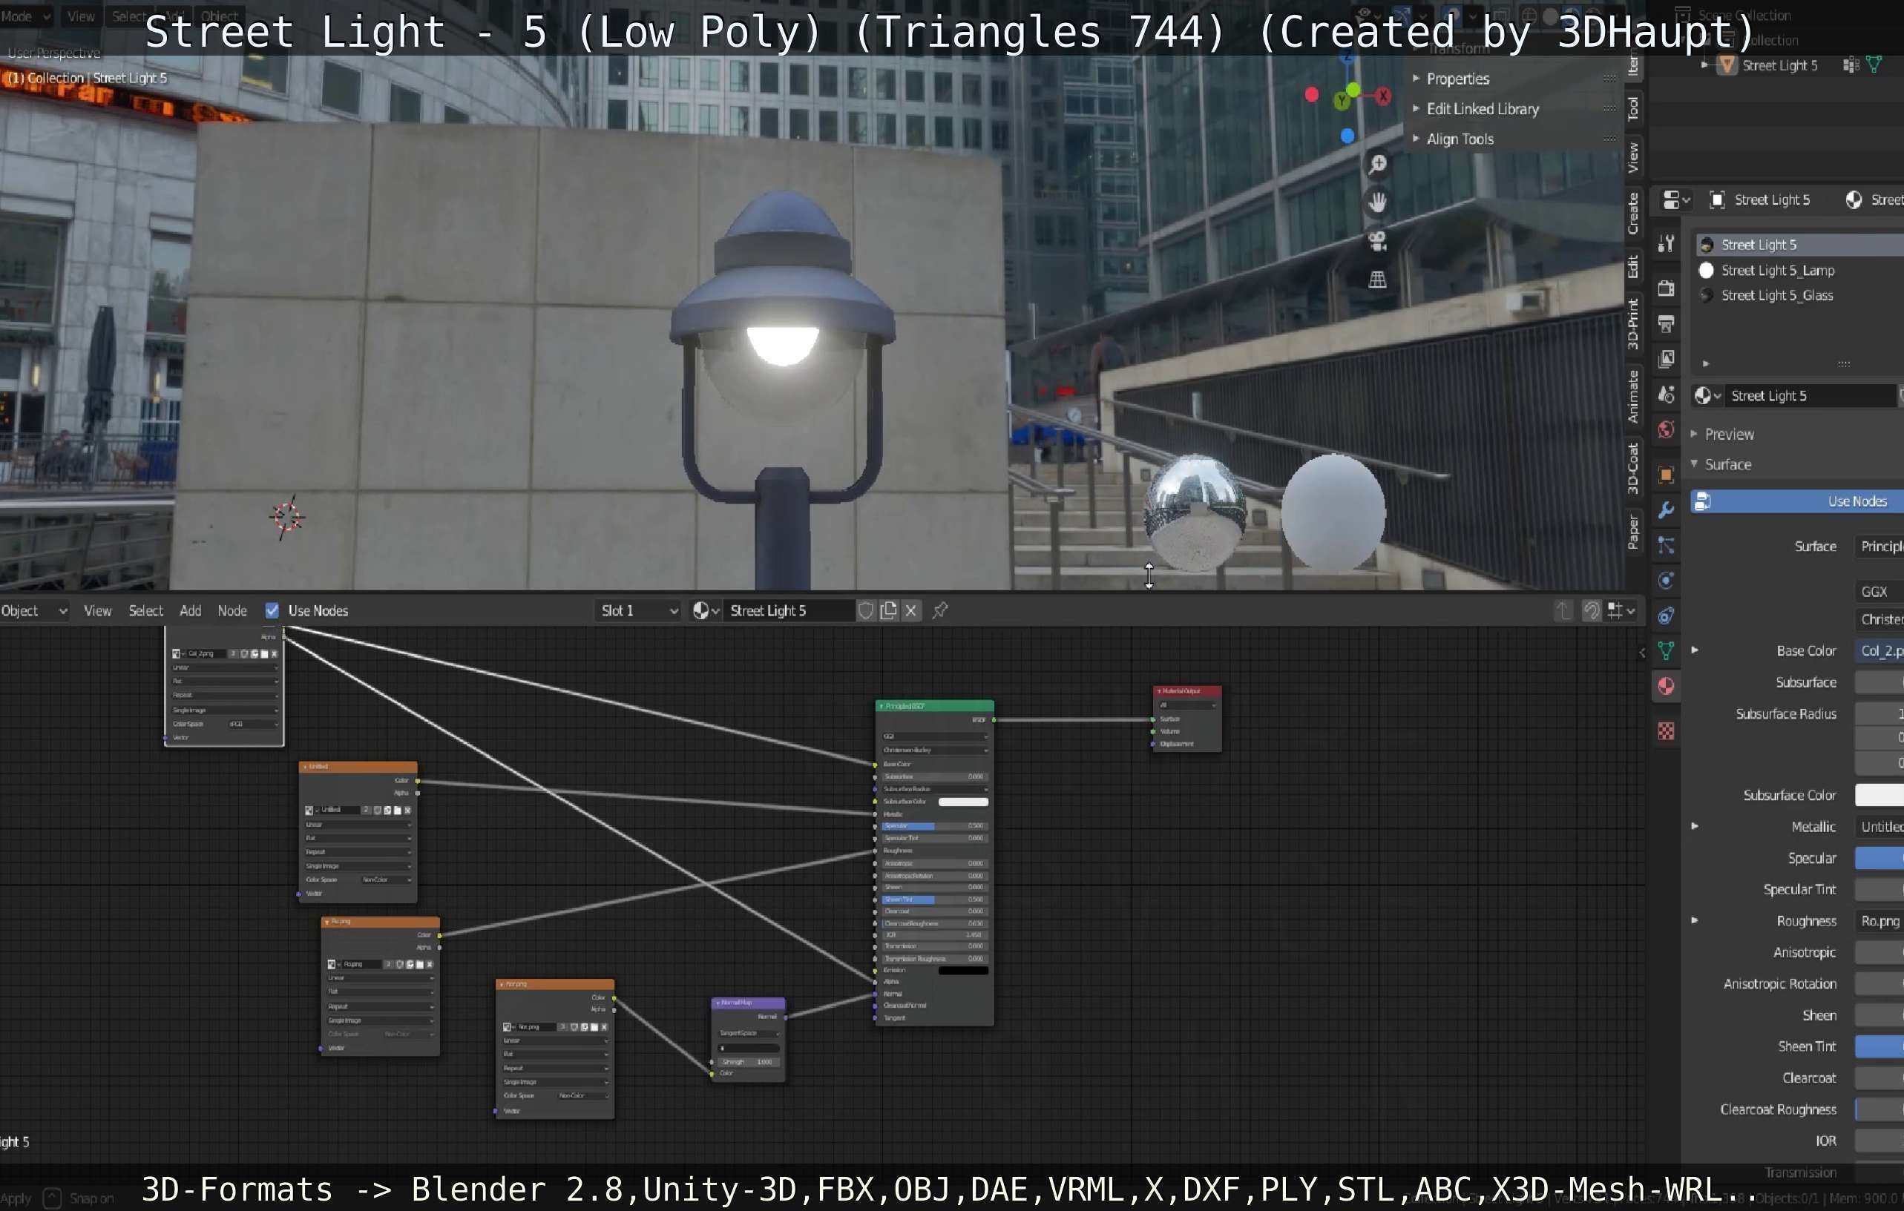Toggle the camera view icon
Viewport: 1904px width, 1211px height.
(1377, 240)
